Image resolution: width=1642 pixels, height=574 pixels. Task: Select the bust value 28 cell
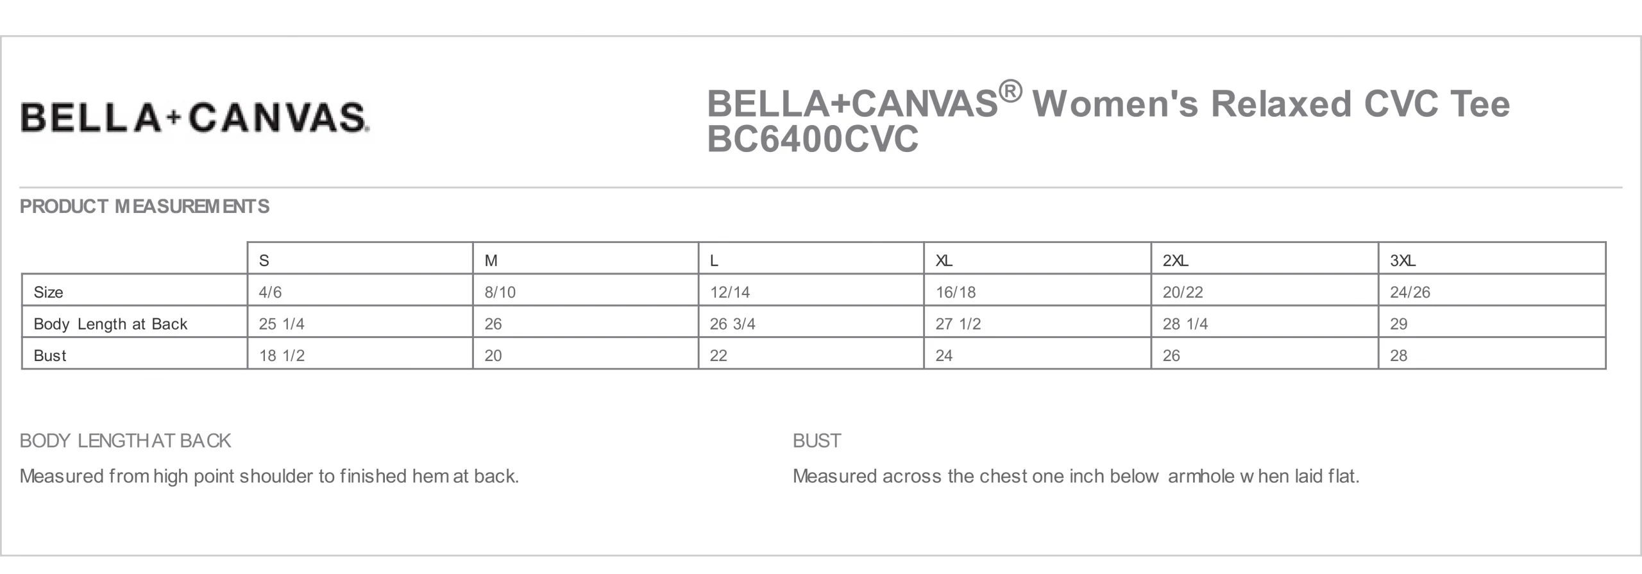[1492, 353]
